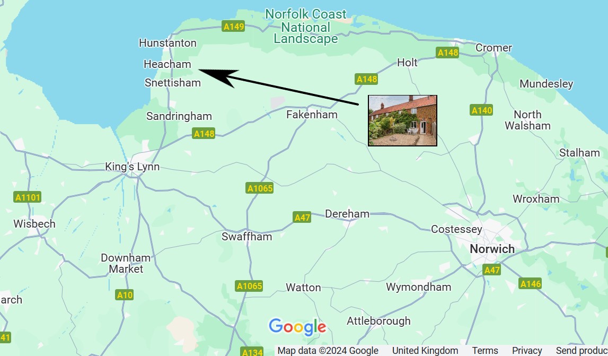Open the Privacy link
This screenshot has width=608, height=356.
tap(526, 351)
